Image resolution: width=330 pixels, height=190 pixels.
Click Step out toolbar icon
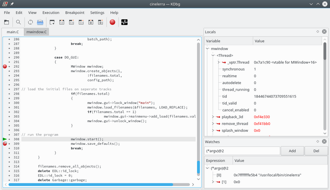[x=81, y=22]
